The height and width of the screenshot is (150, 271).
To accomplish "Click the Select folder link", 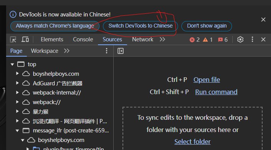I will pyautogui.click(x=193, y=142).
